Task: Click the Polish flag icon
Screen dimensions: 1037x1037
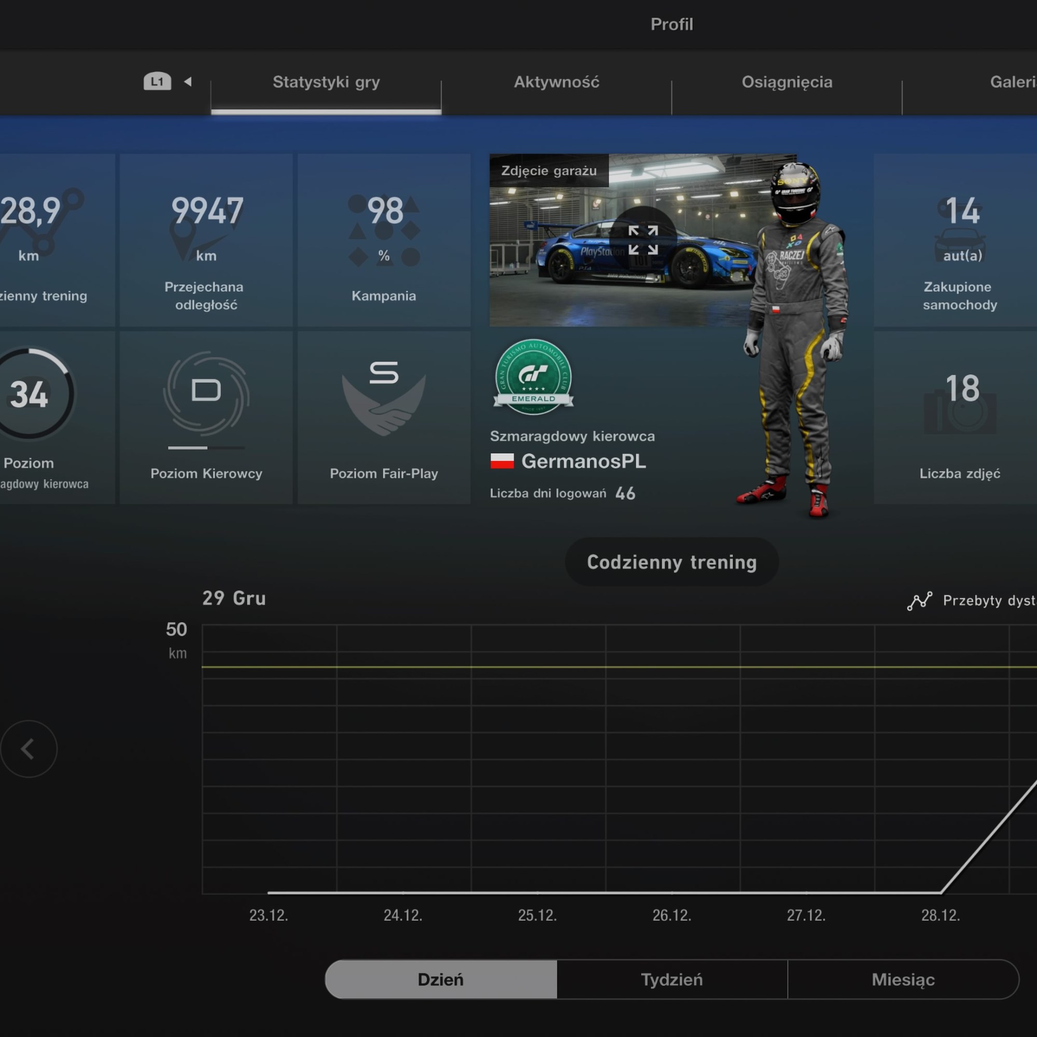Action: point(502,461)
